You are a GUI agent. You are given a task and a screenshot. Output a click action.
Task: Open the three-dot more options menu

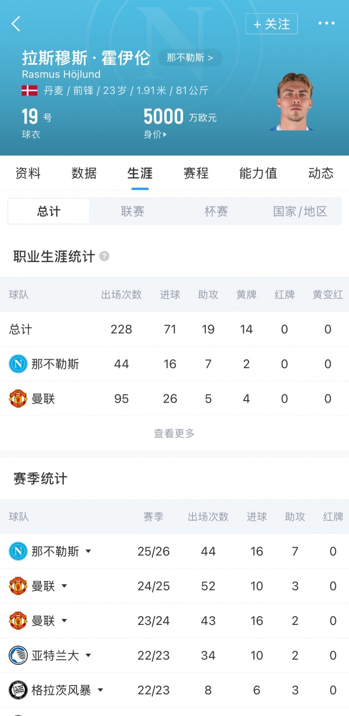click(326, 23)
